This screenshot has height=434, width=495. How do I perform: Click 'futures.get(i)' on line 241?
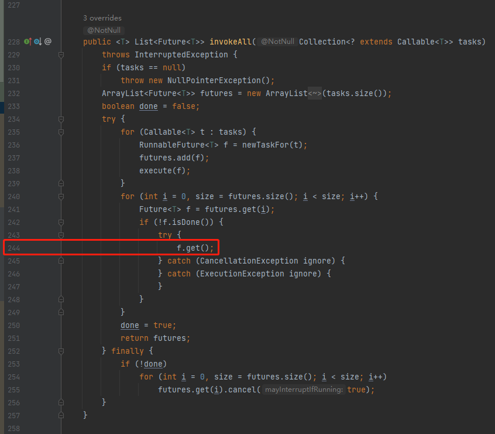click(x=238, y=209)
